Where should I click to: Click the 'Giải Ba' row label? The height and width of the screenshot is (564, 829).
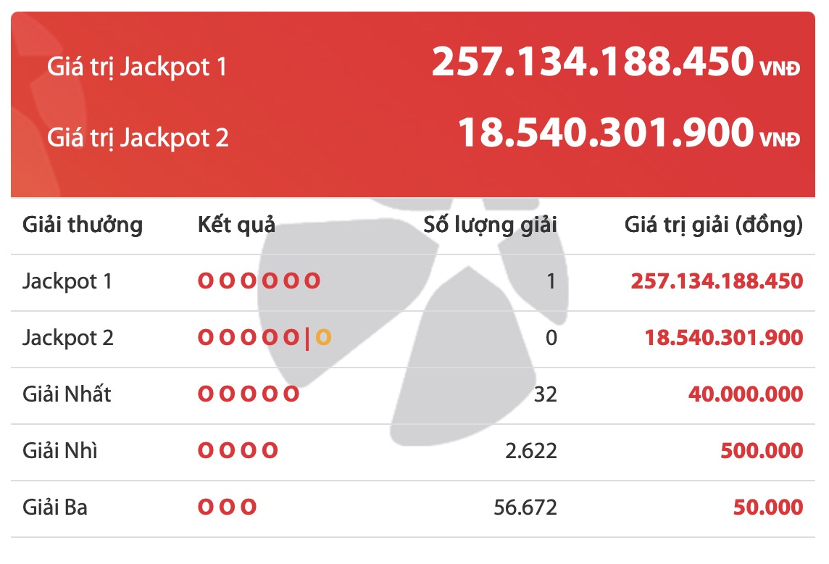point(54,507)
